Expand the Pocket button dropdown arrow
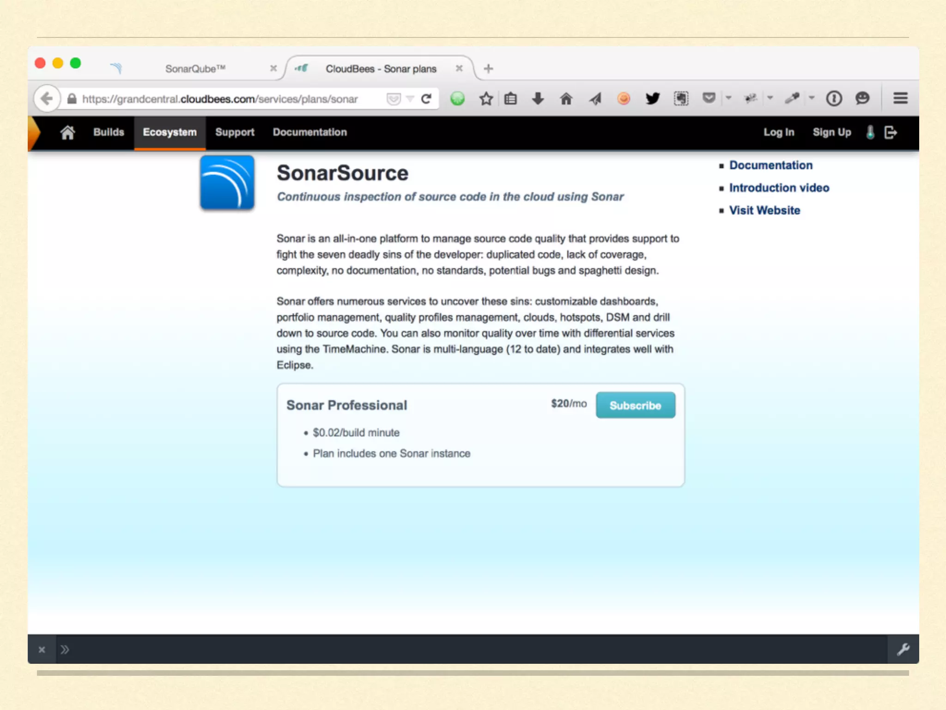 coord(728,98)
